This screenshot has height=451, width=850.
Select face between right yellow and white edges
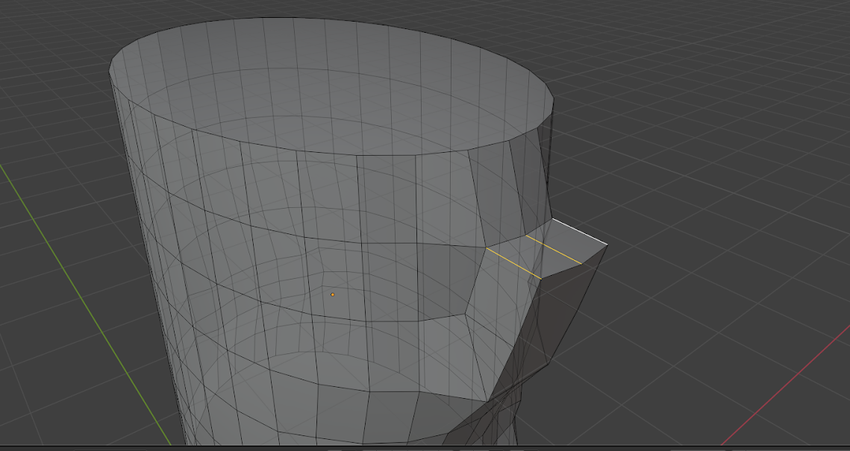569,241
